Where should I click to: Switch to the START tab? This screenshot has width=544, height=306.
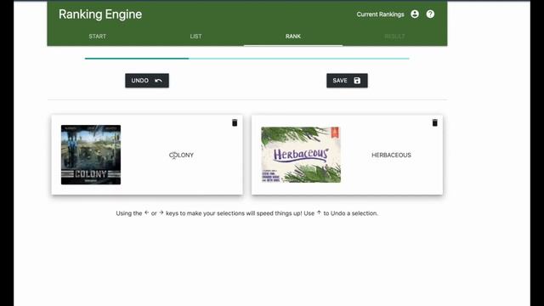pos(97,37)
